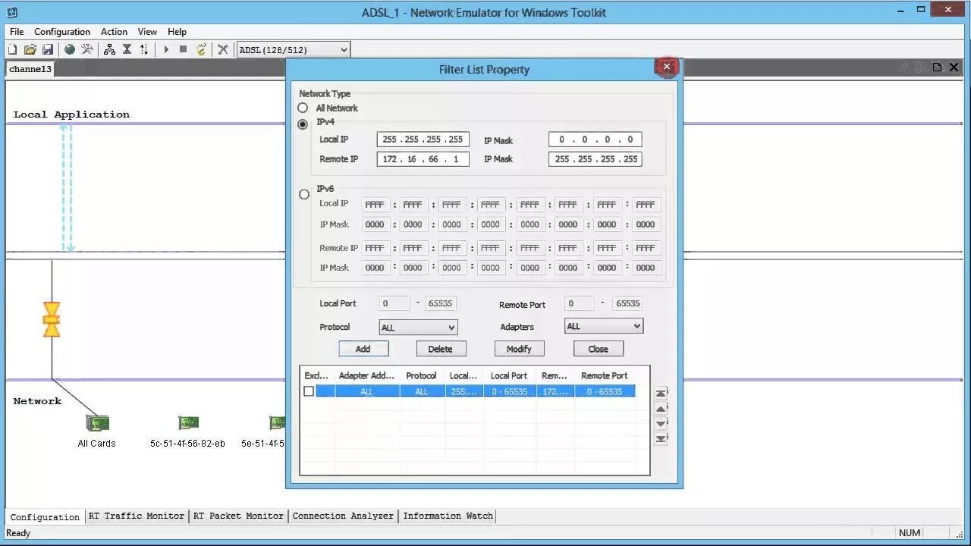Viewport: 971px width, 546px height.
Task: Click the Close button in the dialog
Action: 598,349
